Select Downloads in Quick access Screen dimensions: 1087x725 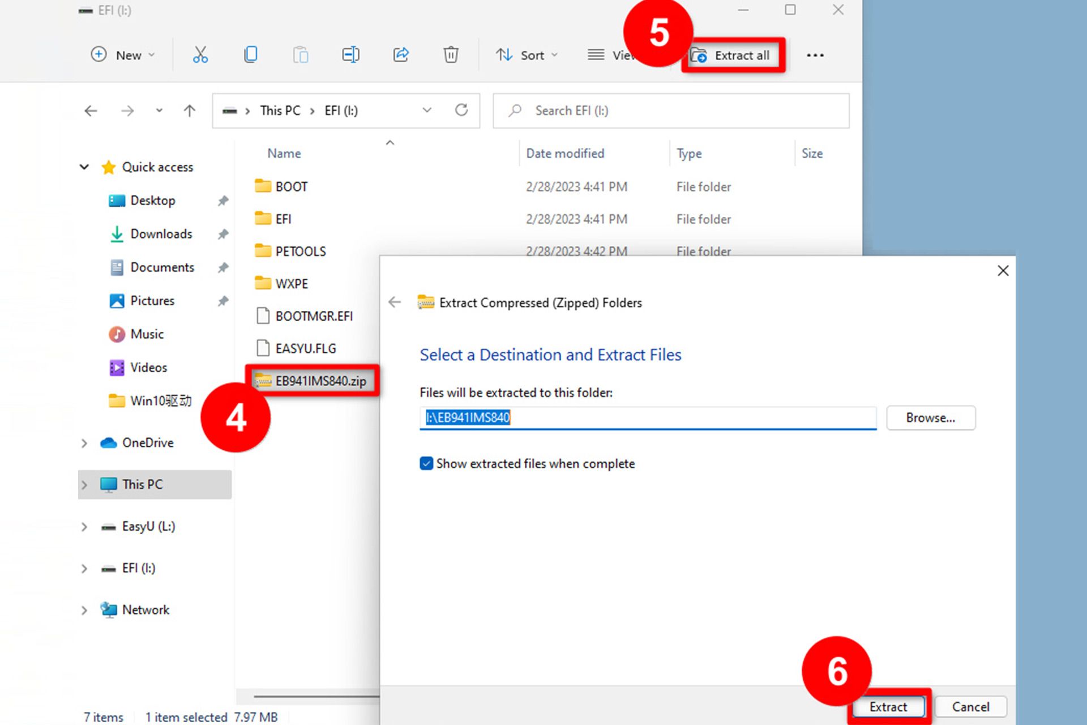pos(161,234)
